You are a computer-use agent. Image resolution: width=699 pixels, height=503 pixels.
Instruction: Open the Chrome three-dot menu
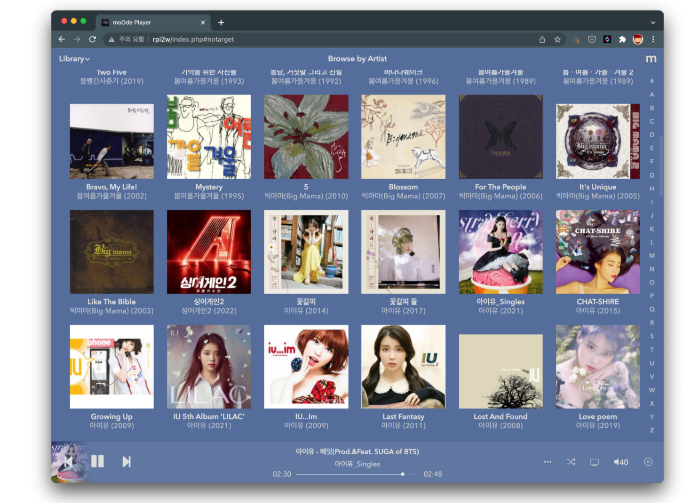653,39
